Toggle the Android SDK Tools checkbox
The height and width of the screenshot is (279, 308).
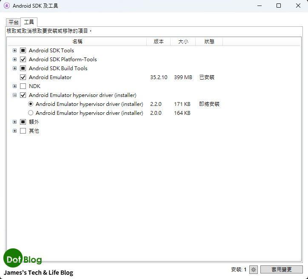pyautogui.click(x=23, y=51)
